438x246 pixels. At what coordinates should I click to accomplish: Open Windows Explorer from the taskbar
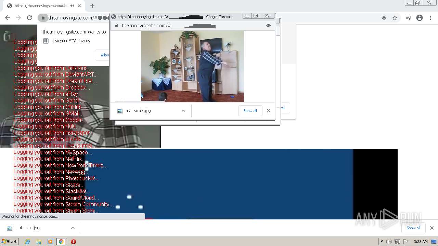[x=39, y=242]
